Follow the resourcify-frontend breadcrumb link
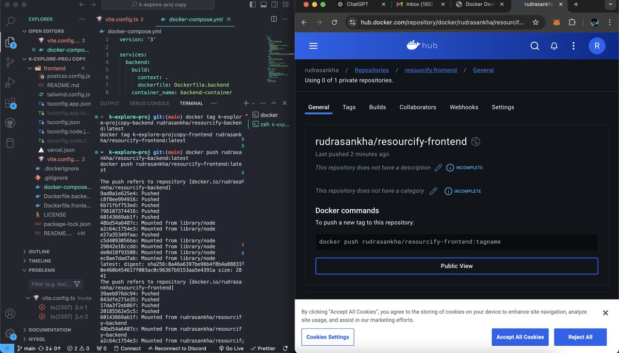Image resolution: width=619 pixels, height=353 pixels. tap(431, 70)
